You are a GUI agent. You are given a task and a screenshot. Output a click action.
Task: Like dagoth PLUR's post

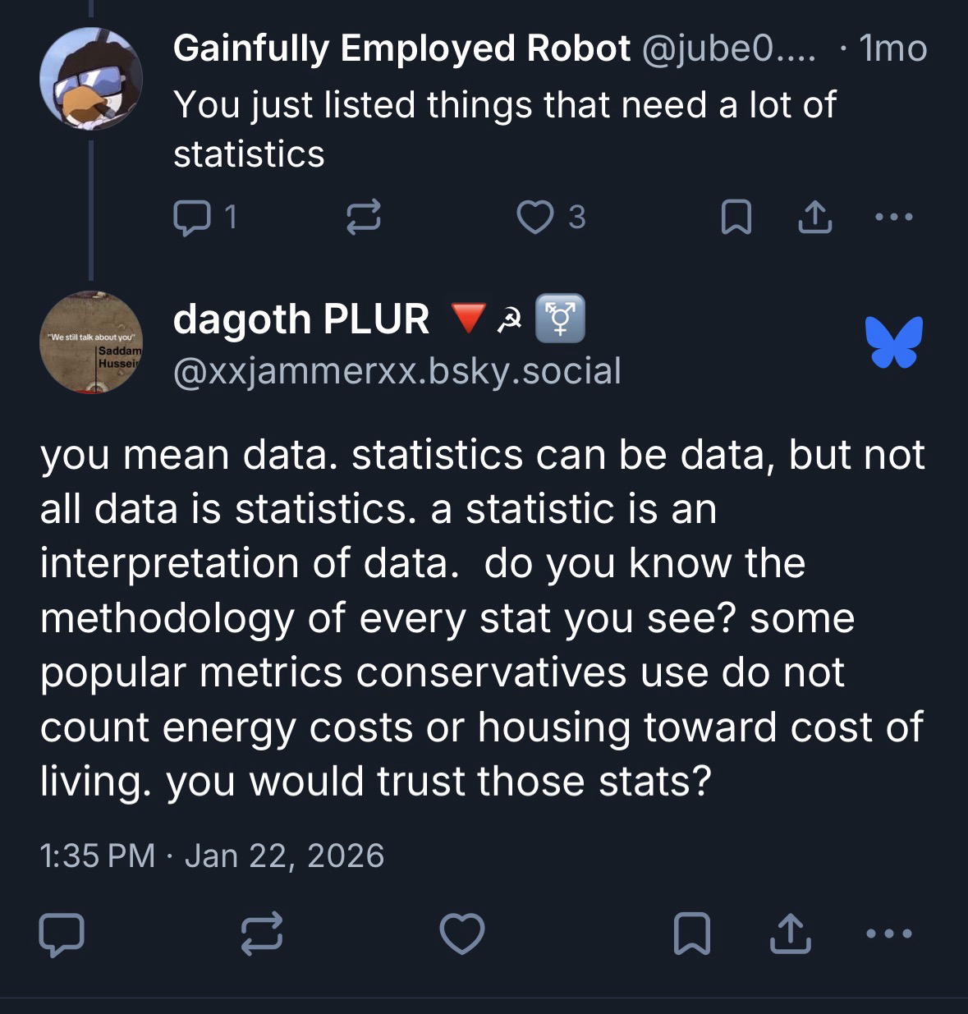tap(462, 934)
